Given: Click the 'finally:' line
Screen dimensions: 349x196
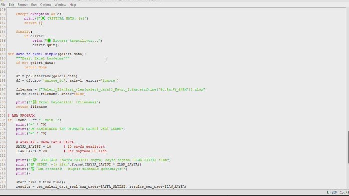Looking at the screenshot, I should pos(24,32).
